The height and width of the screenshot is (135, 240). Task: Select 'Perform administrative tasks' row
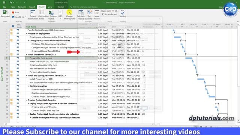pyautogui.click(x=42, y=72)
